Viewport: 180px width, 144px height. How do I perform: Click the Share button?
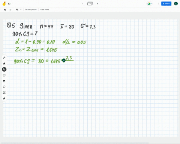pyautogui.click(x=166, y=4)
